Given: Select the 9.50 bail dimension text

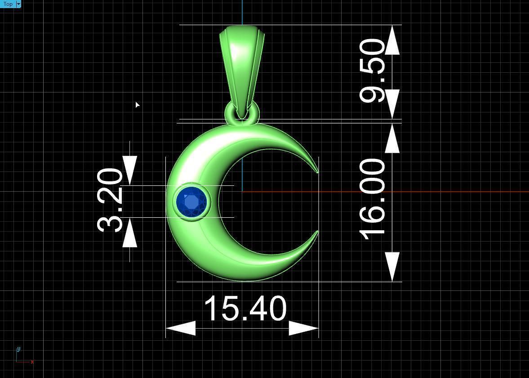Looking at the screenshot, I should (x=372, y=71).
